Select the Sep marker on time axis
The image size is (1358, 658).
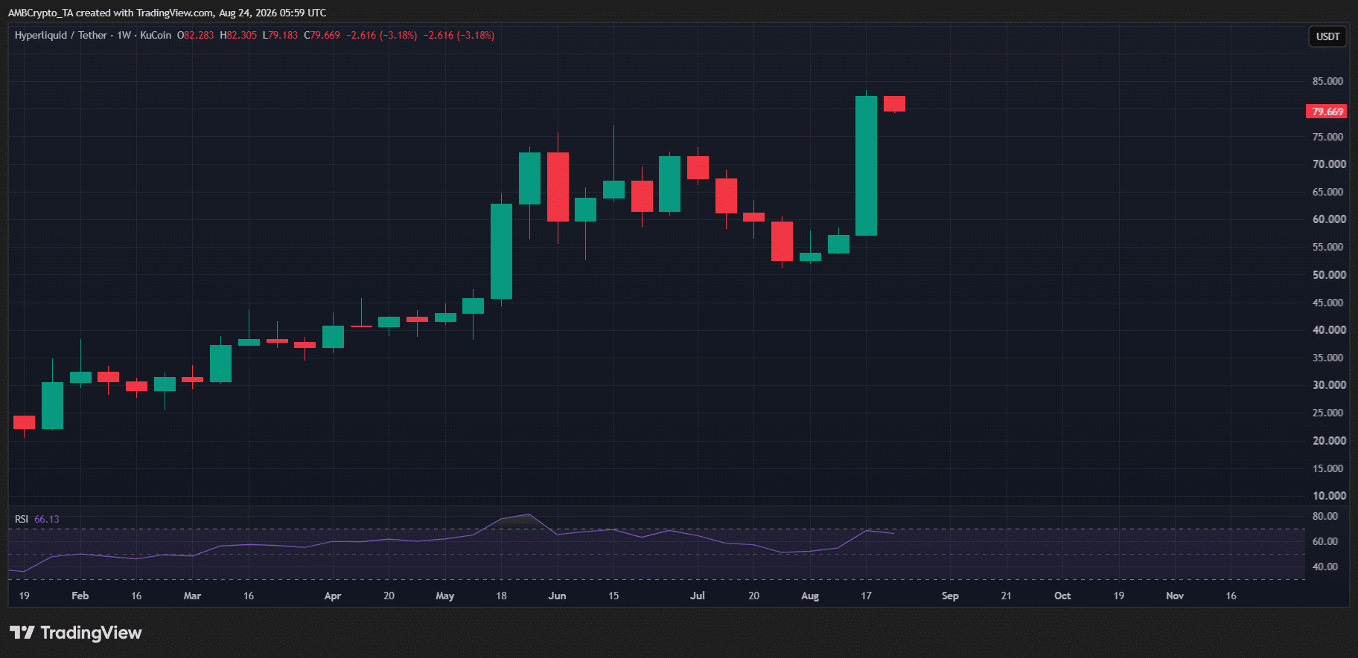point(950,596)
